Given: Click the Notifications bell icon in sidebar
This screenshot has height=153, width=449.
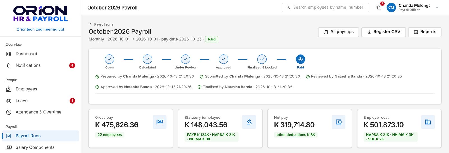Looking at the screenshot, I should tap(9, 65).
